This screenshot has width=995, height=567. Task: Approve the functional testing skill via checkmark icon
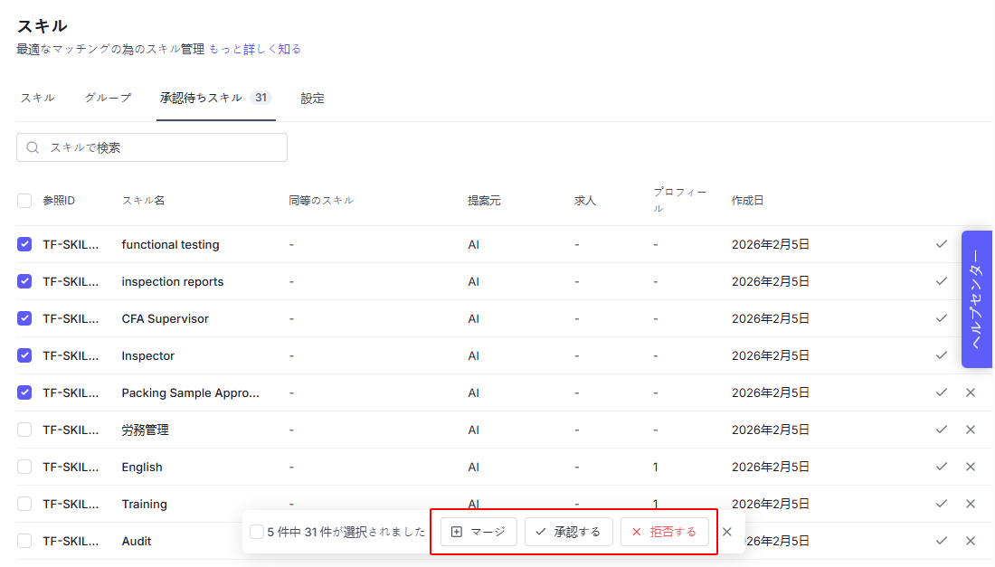(942, 244)
